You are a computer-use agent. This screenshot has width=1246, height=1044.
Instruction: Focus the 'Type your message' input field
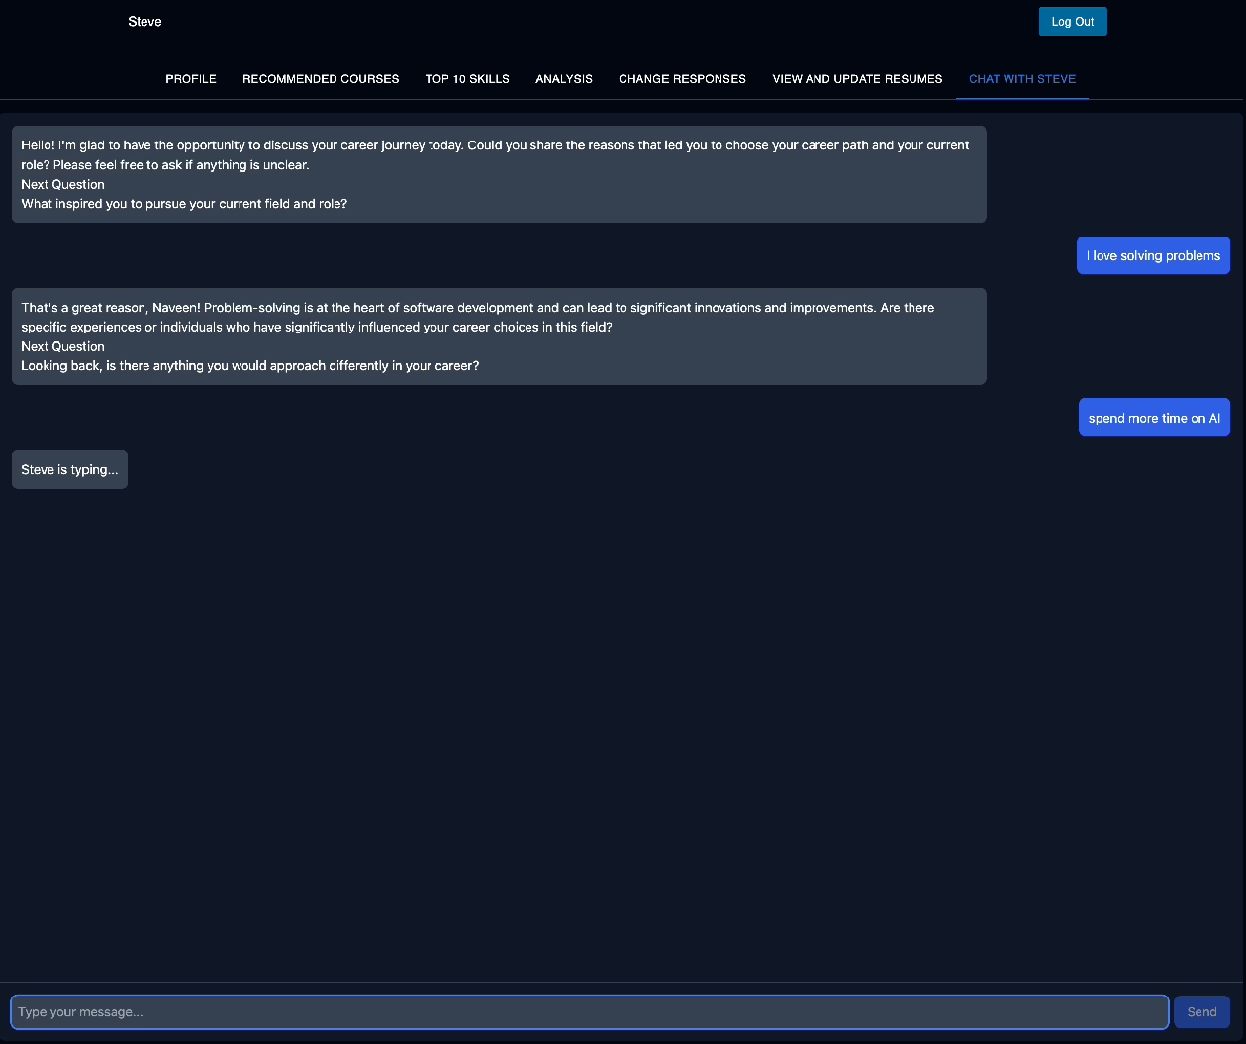[x=589, y=1011]
